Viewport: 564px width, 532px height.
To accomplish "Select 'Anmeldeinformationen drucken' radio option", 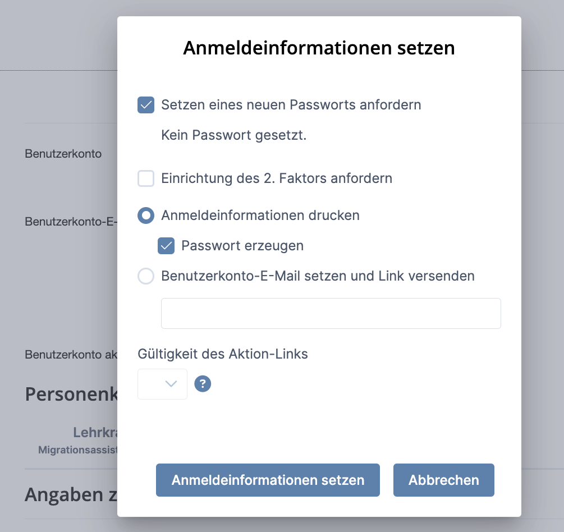I will point(146,215).
